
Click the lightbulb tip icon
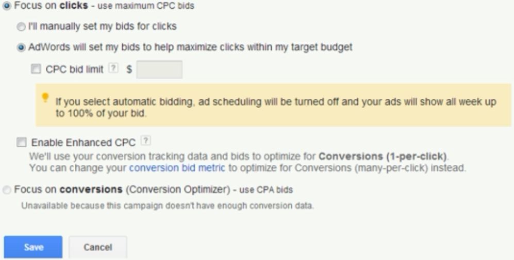45,97
